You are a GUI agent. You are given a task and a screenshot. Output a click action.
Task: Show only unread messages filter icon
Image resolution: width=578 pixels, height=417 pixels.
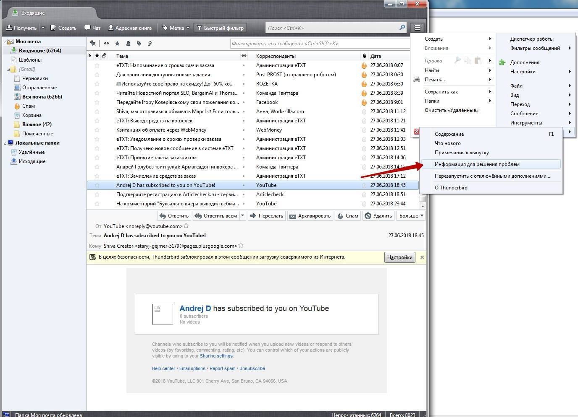click(x=106, y=43)
